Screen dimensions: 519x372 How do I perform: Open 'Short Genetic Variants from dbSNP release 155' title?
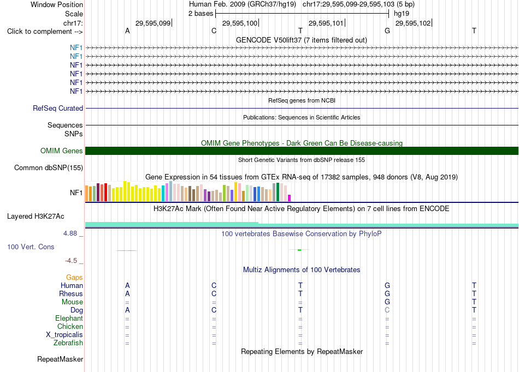pyautogui.click(x=302, y=160)
